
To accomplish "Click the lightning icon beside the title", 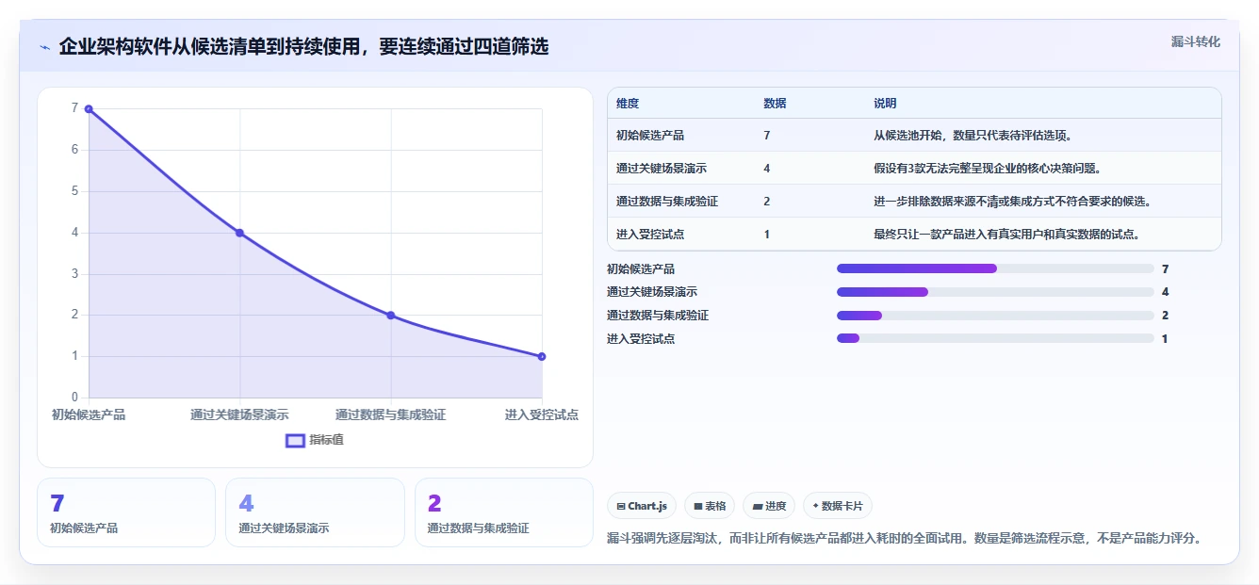I will (x=45, y=47).
